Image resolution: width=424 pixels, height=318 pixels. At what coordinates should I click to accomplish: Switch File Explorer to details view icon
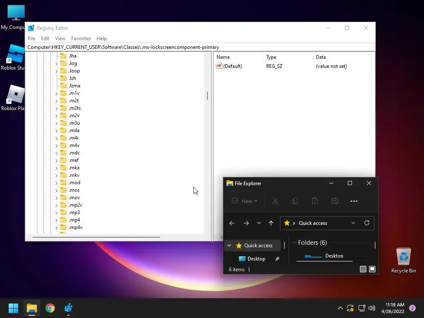point(363,269)
